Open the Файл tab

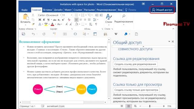click(x=24, y=10)
